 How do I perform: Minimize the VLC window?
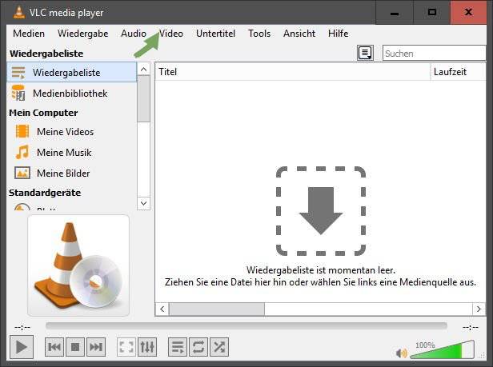pyautogui.click(x=395, y=13)
